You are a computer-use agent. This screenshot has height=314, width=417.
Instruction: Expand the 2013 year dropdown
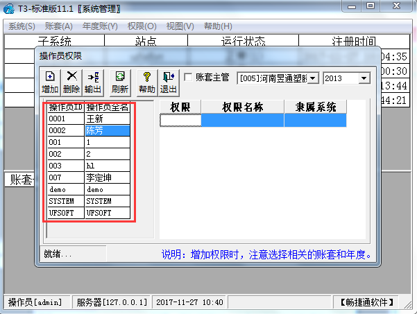pyautogui.click(x=364, y=78)
